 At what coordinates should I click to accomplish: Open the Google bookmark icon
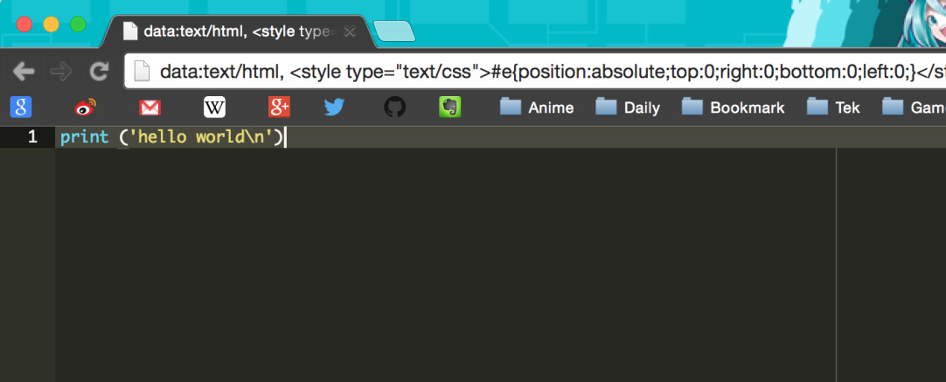[x=20, y=108]
